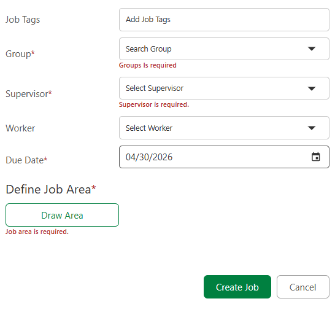335x312 pixels.
Task: Click the 'Supervisor is required.' error message
Action: coord(154,104)
